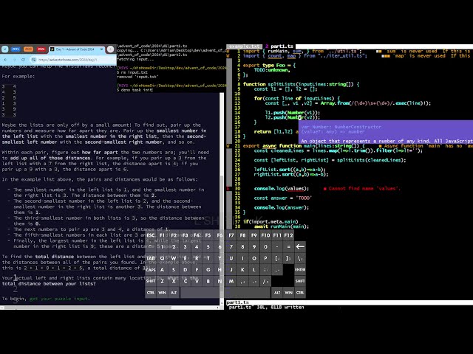
Task: Tap the 0 key on the on-screen keyboard
Action: (265, 247)
